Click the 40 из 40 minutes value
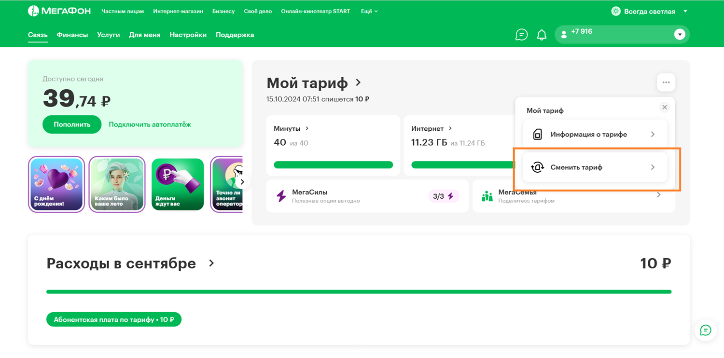The height and width of the screenshot is (358, 724). (x=291, y=143)
